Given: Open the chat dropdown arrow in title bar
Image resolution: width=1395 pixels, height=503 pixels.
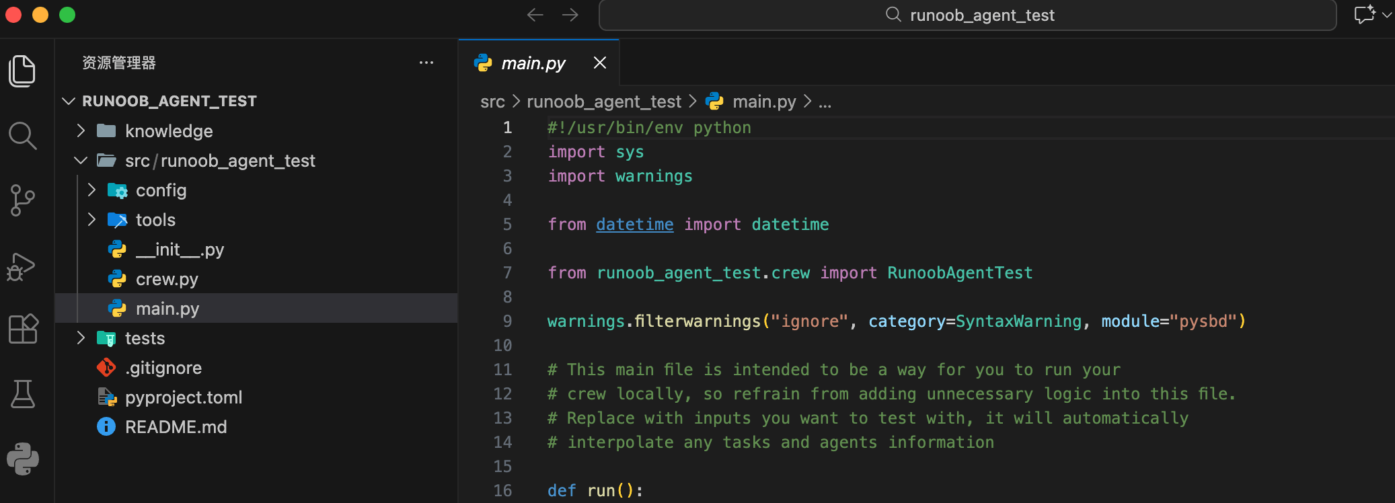Looking at the screenshot, I should tap(1386, 15).
